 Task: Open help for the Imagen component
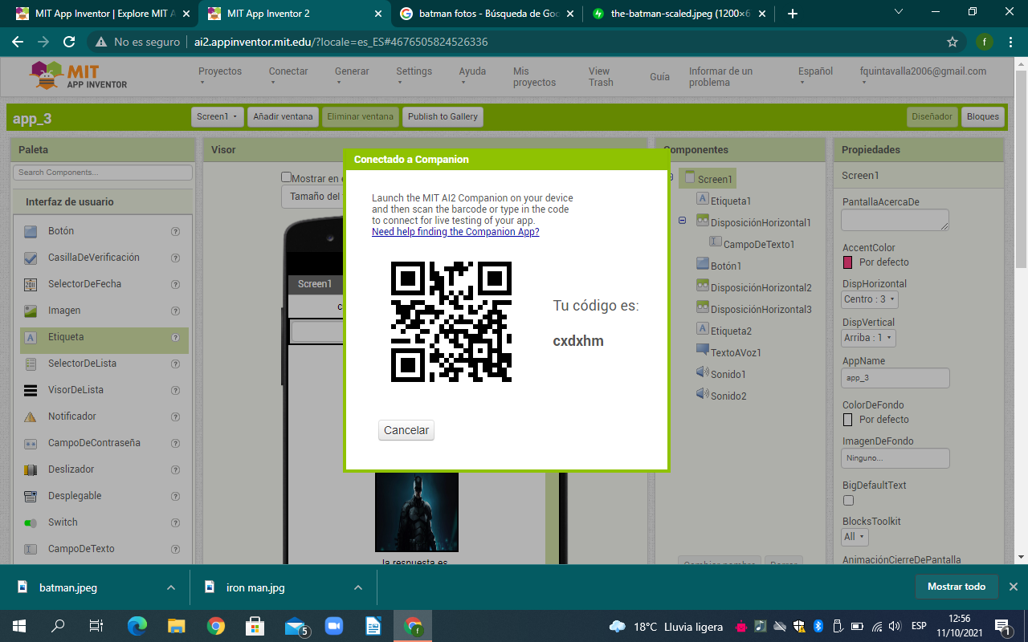[175, 311]
